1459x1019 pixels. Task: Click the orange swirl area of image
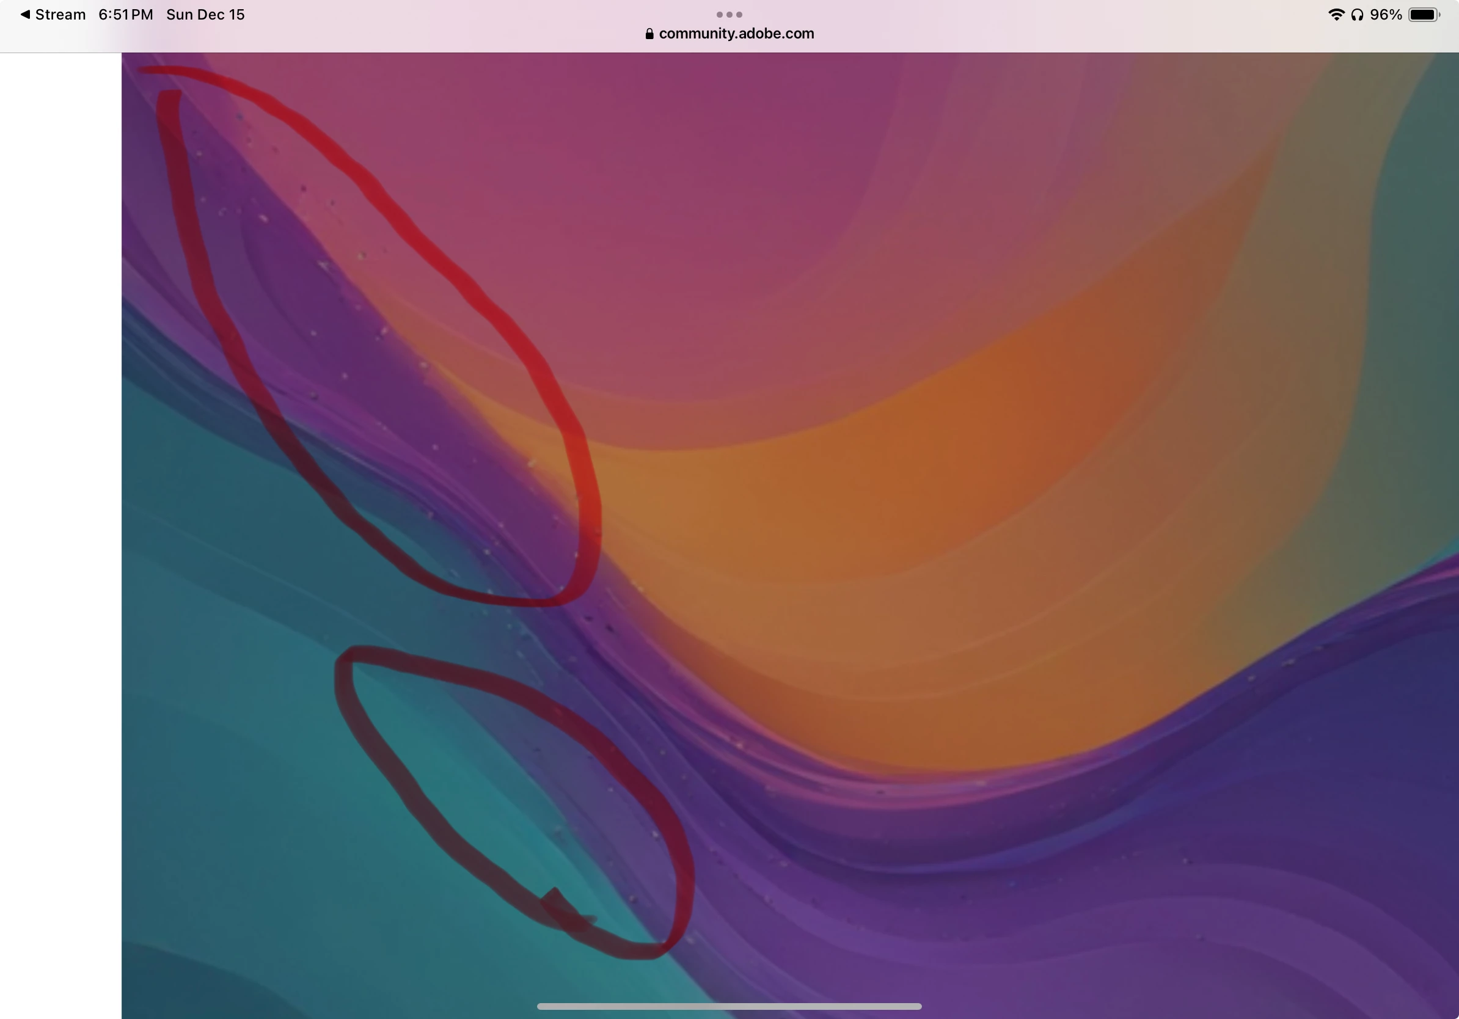[x=890, y=508]
